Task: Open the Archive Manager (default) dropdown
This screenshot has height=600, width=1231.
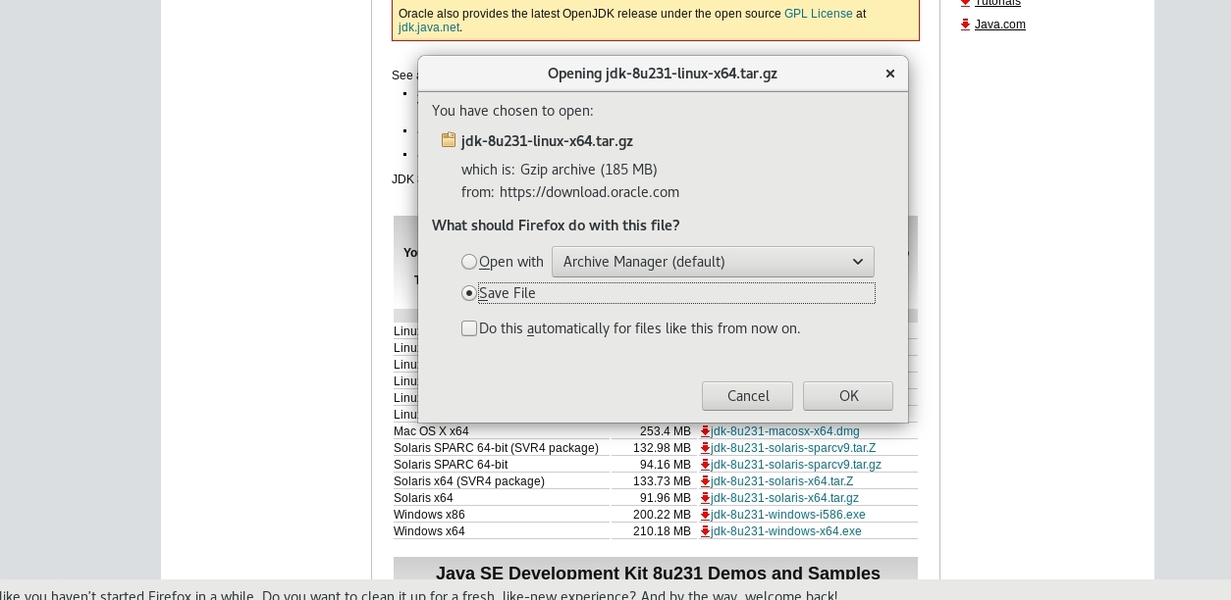Action: 713,262
